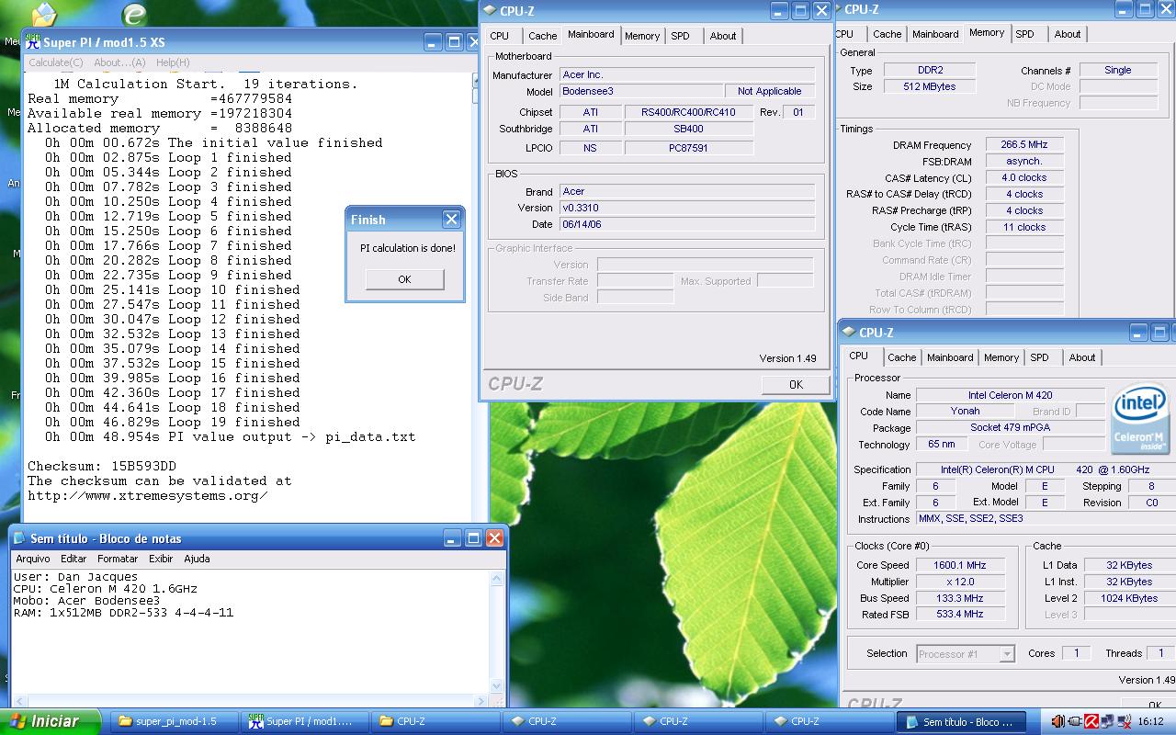This screenshot has height=735, width=1176.
Task: Select CPU tab in Mainboard CPU-Z window
Action: (500, 36)
